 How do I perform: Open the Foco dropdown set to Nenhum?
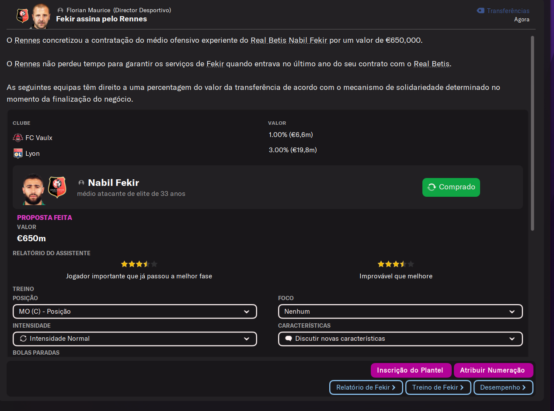pos(400,312)
